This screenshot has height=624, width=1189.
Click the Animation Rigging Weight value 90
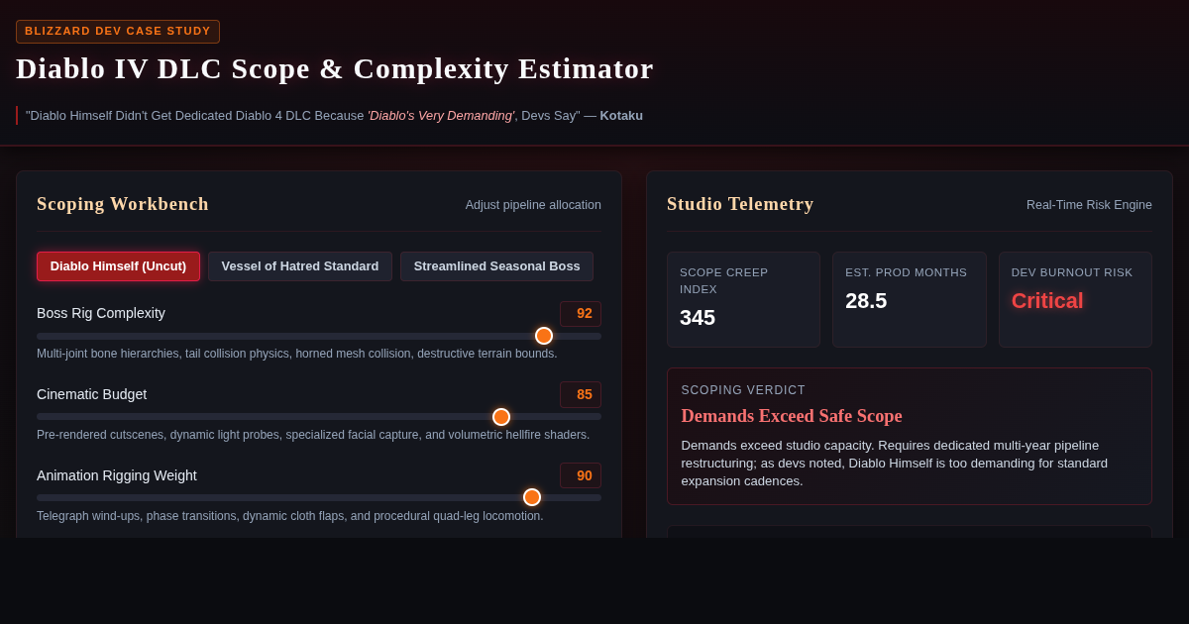[x=581, y=475]
